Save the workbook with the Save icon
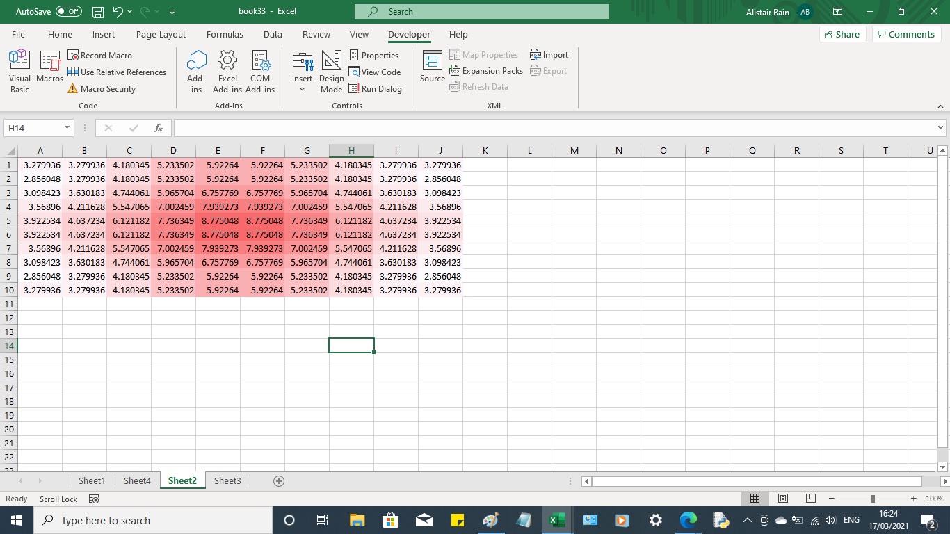This screenshot has height=534, width=950. pyautogui.click(x=98, y=12)
